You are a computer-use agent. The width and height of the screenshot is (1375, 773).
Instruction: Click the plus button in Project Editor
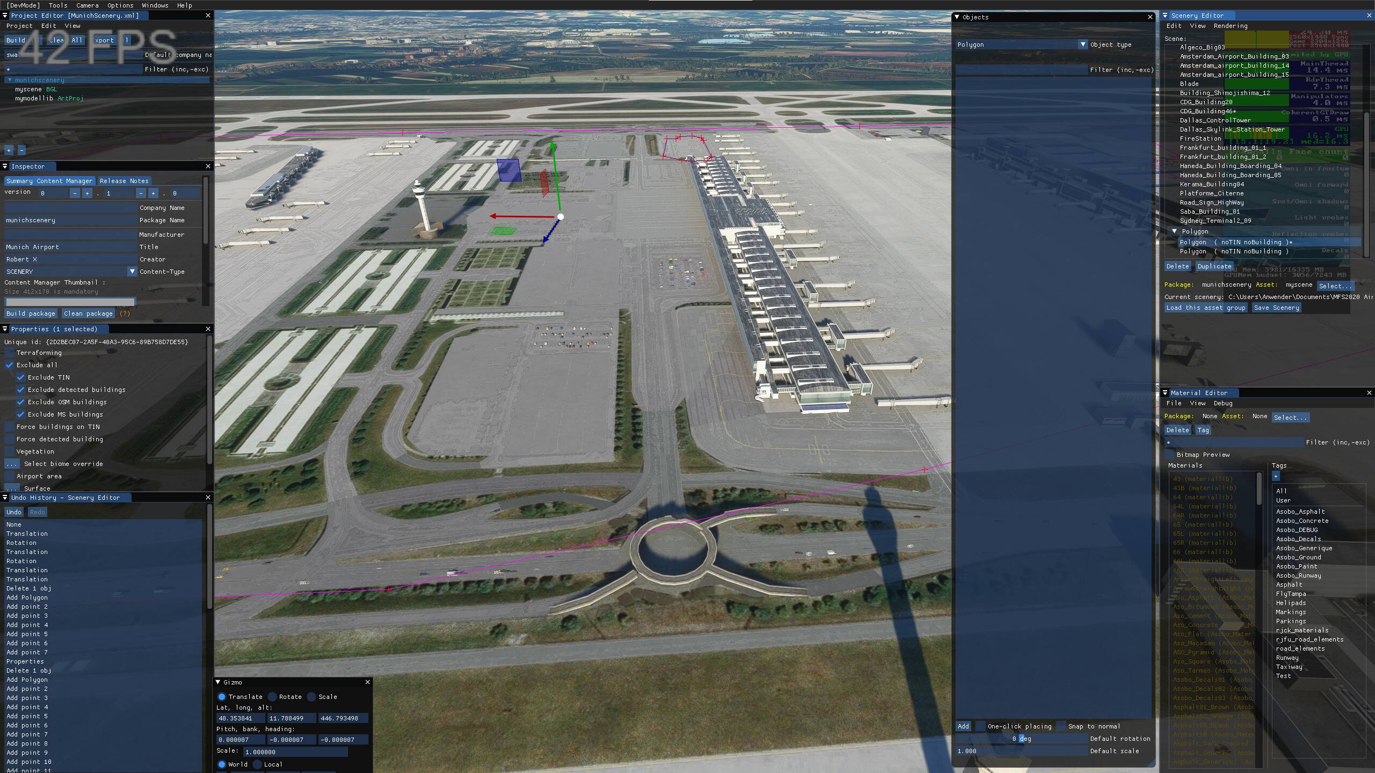point(9,150)
